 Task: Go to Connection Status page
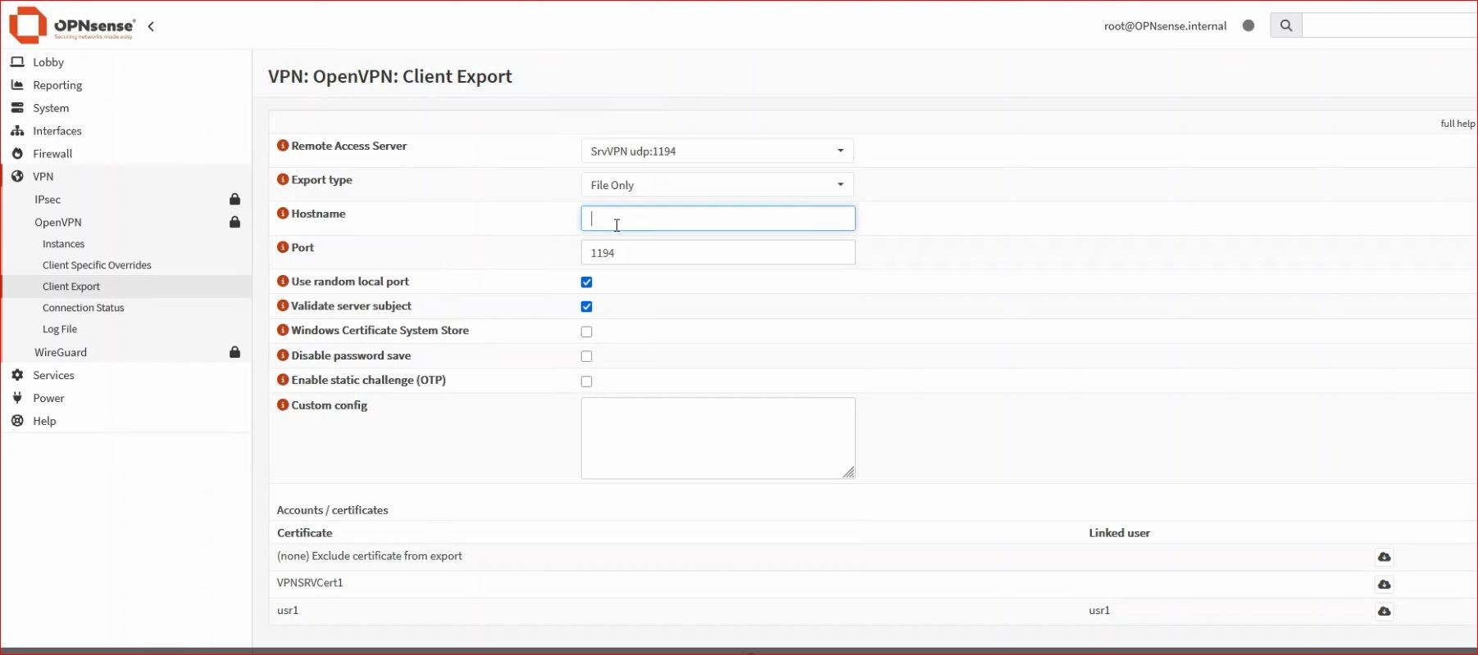(x=84, y=308)
